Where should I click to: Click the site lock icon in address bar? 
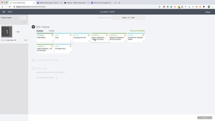14,7
